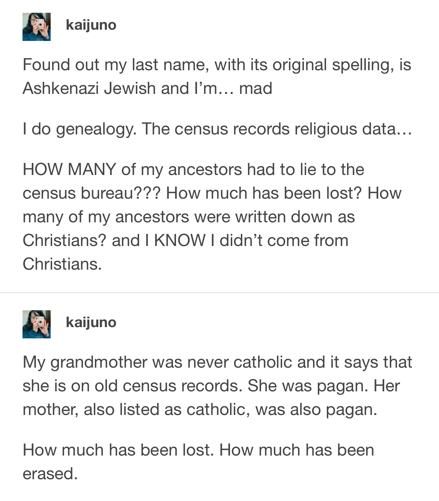Click the text "census bureau???"
This screenshot has height=501, width=439.
92,193
